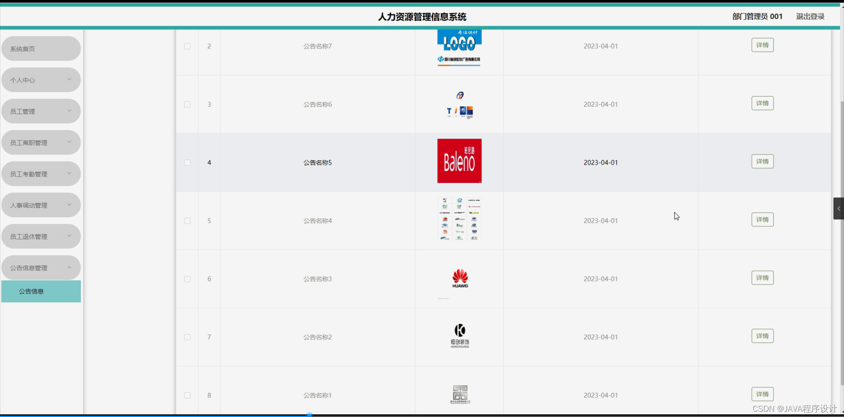Select the 公告信息 submenu item

[41, 291]
